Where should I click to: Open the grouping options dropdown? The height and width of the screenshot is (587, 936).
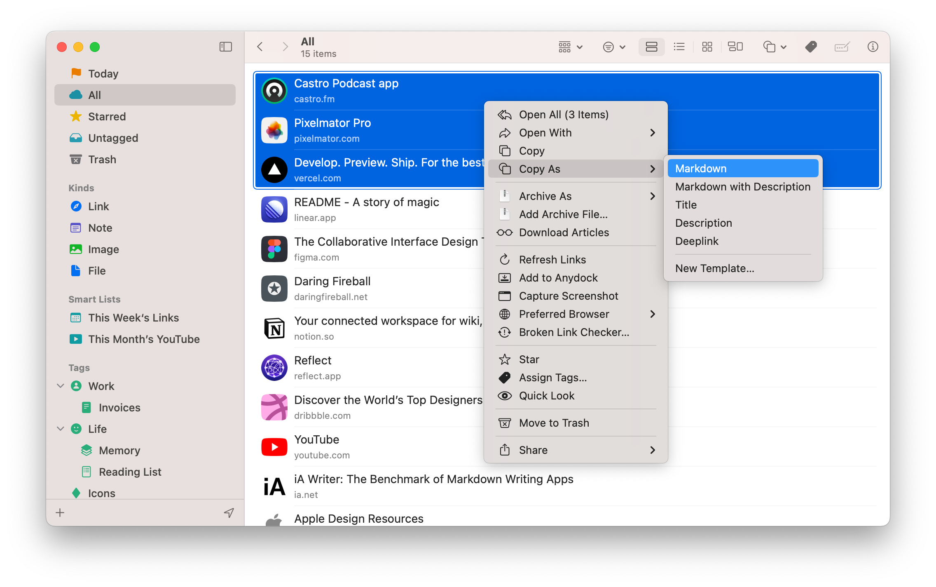570,47
